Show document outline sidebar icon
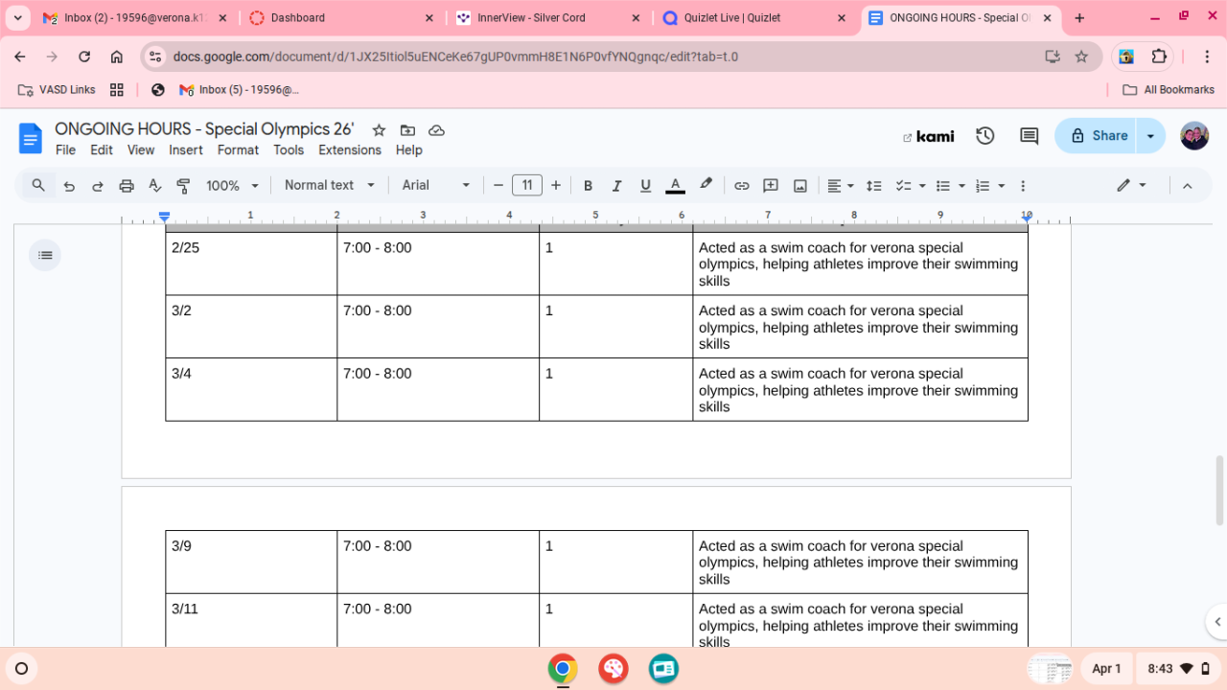Image resolution: width=1227 pixels, height=690 pixels. [44, 255]
